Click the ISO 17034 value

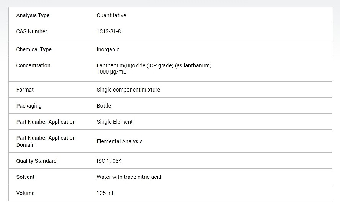click(109, 161)
